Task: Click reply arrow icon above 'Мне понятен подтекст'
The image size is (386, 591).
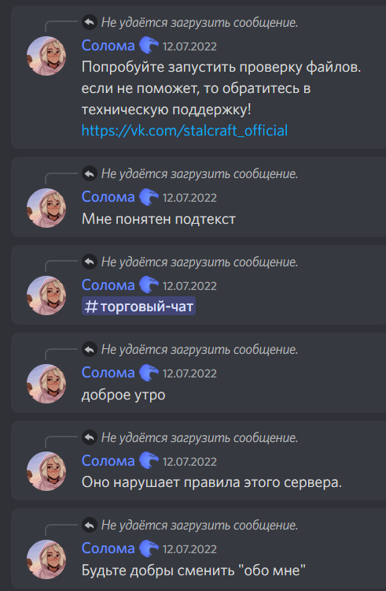Action: point(90,174)
